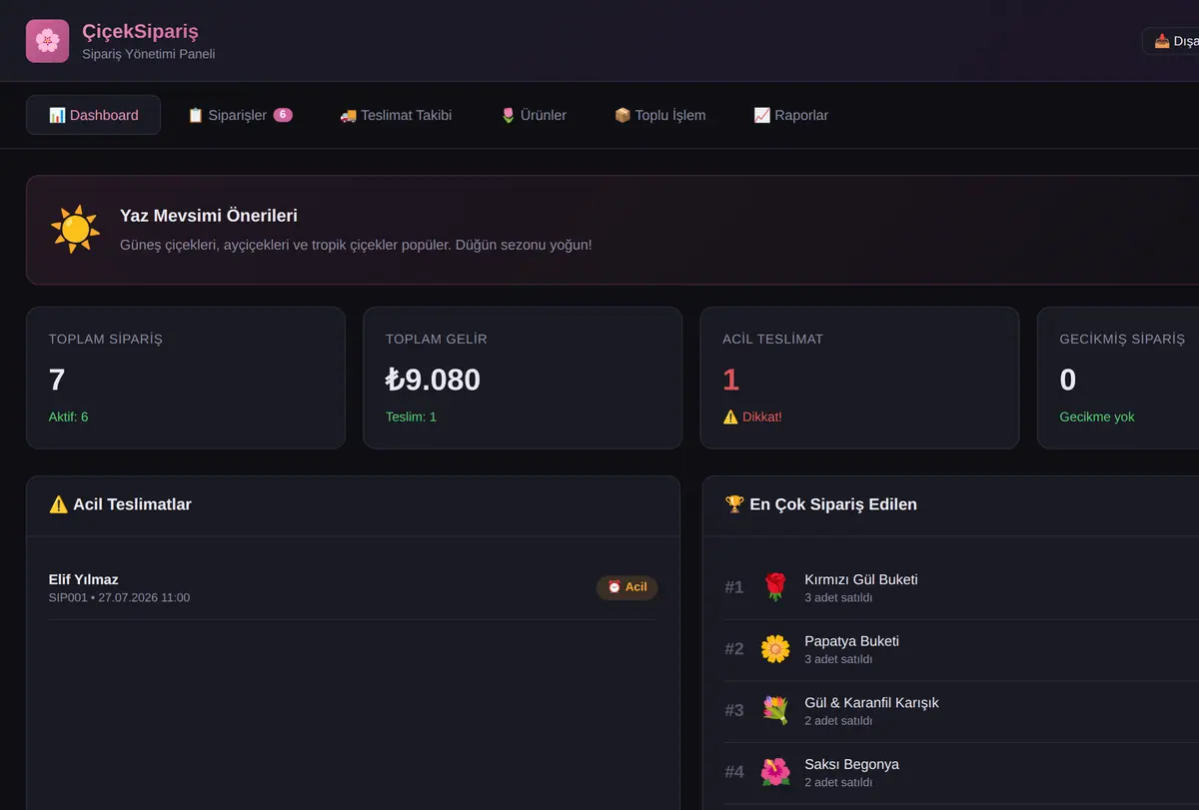Click the Saksı Begonya product name
The width and height of the screenshot is (1199, 810).
pyautogui.click(x=851, y=764)
